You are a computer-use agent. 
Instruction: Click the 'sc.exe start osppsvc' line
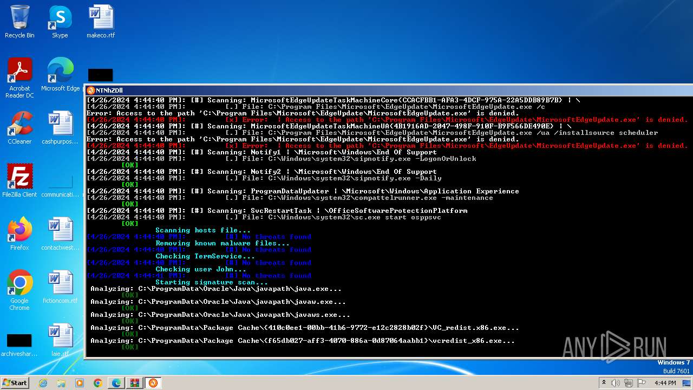[264, 217]
